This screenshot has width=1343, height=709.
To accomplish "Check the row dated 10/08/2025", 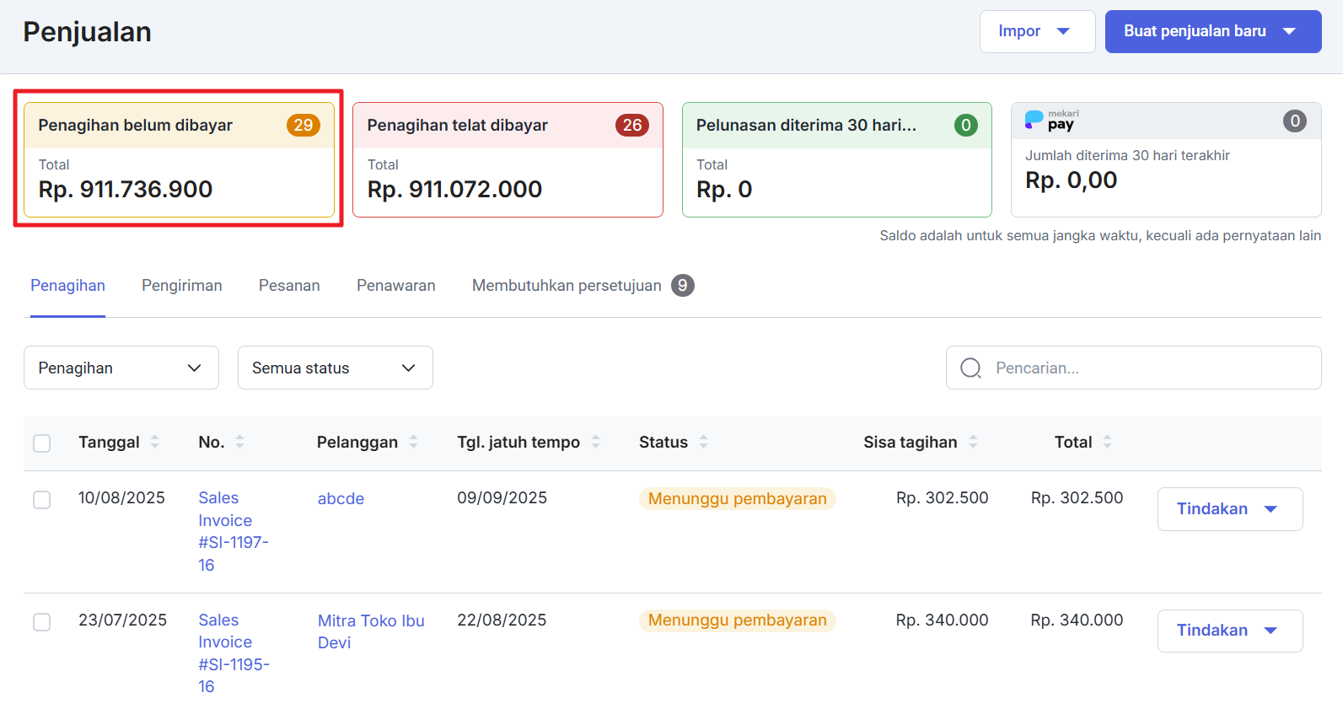I will (x=41, y=500).
